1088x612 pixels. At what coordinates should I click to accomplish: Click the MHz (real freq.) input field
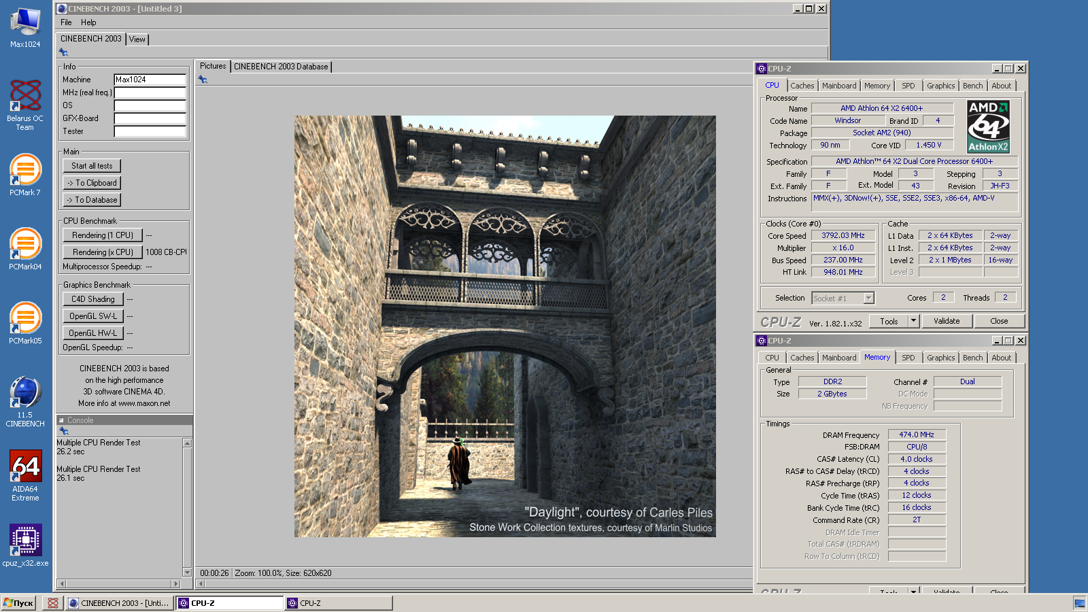point(150,92)
